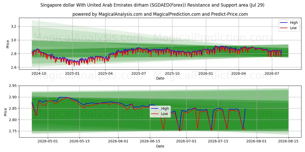The image size is (305, 152).
Task: Click the 2025-01 tick label
Action: click(72, 73)
